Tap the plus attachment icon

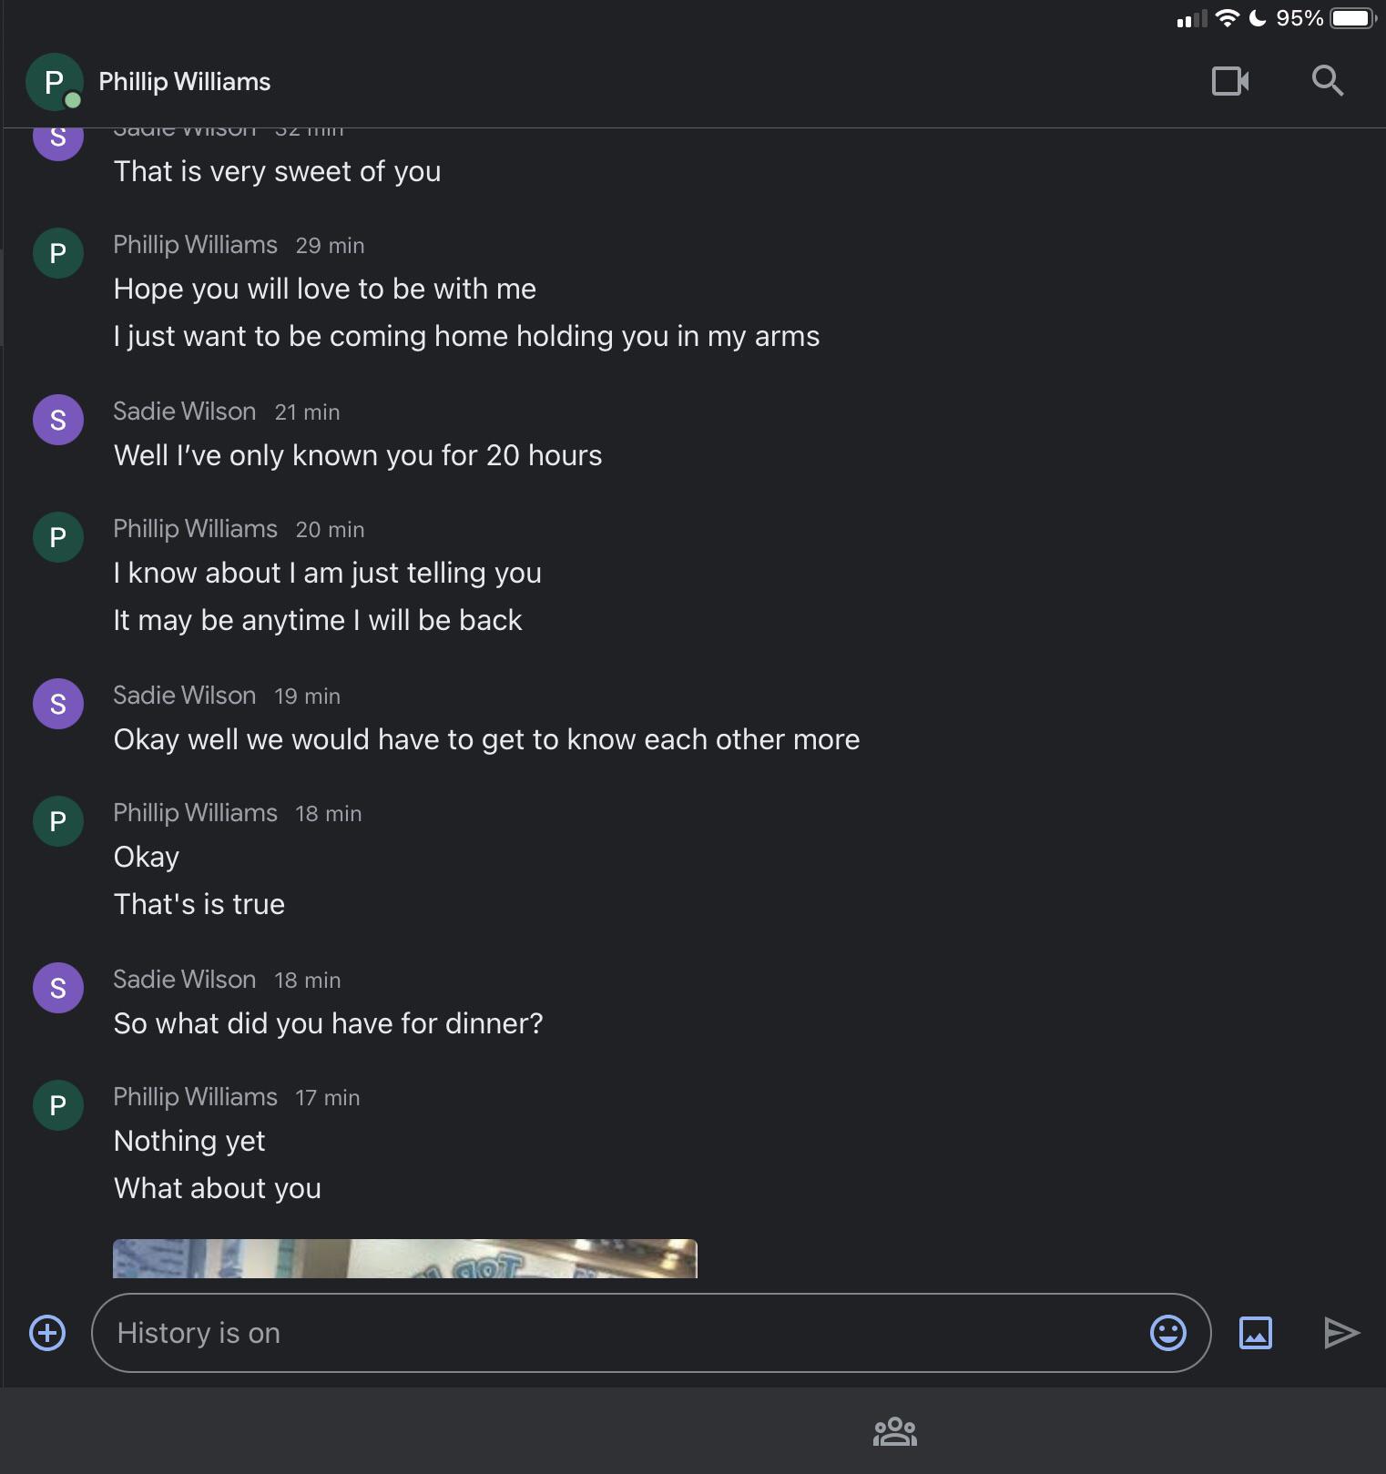pos(47,1333)
